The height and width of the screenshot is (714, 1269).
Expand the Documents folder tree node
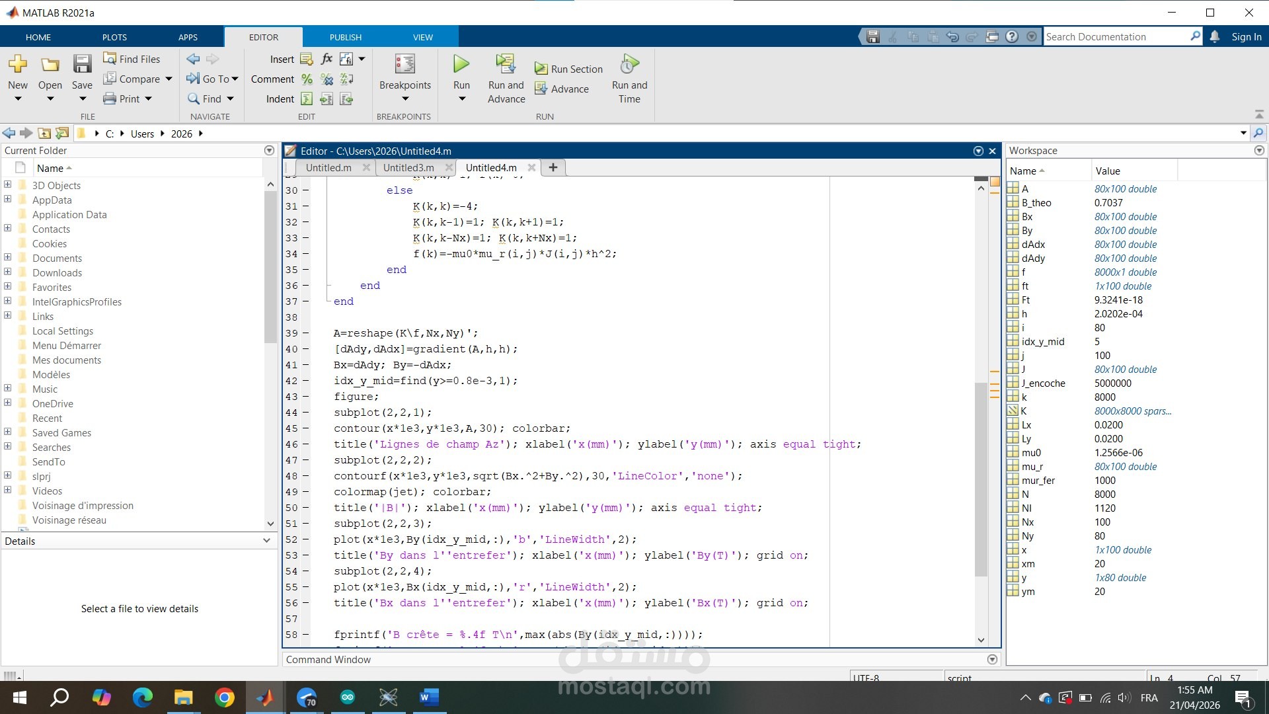(7, 258)
